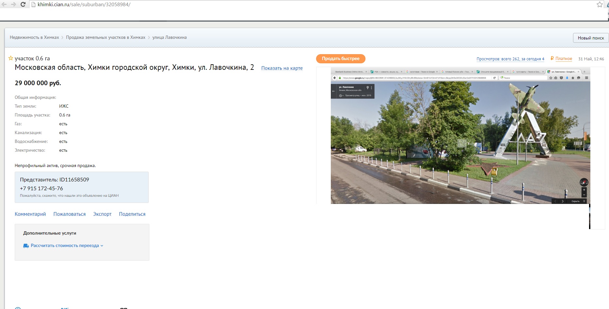Open the Комментарий link
Image resolution: width=609 pixels, height=309 pixels.
(30, 214)
